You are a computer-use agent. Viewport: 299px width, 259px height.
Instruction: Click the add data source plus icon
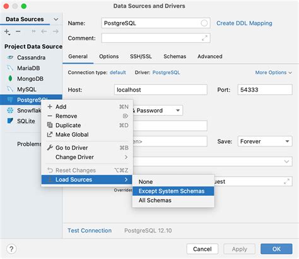coord(7,32)
